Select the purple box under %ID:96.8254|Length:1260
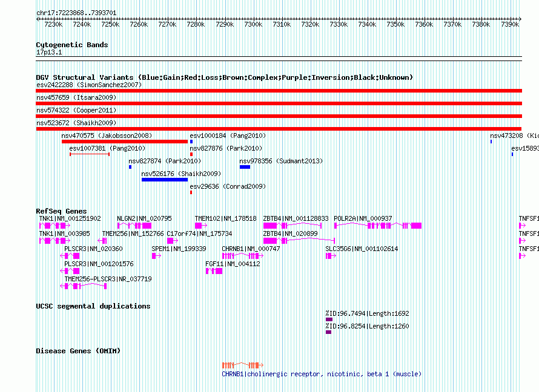Screen dimensions: 539x392 (328, 332)
